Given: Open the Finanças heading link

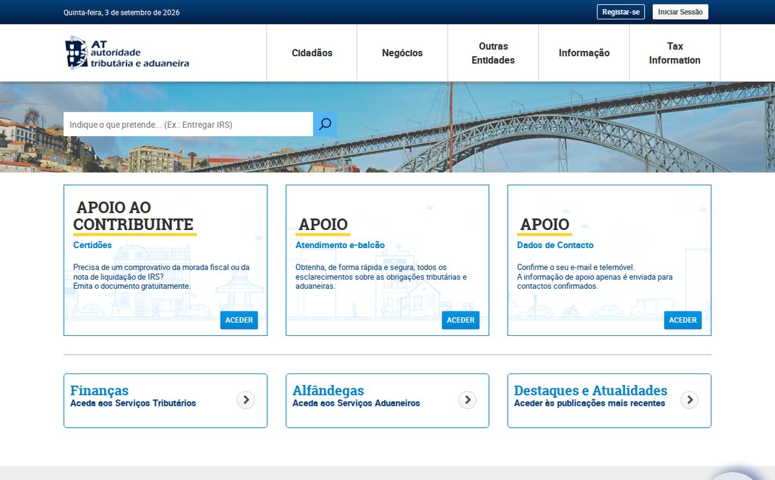Looking at the screenshot, I should [x=99, y=390].
